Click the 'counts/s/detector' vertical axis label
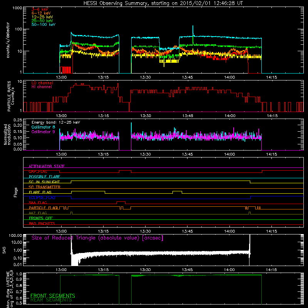Screen dimensions: 308x308 [8, 40]
